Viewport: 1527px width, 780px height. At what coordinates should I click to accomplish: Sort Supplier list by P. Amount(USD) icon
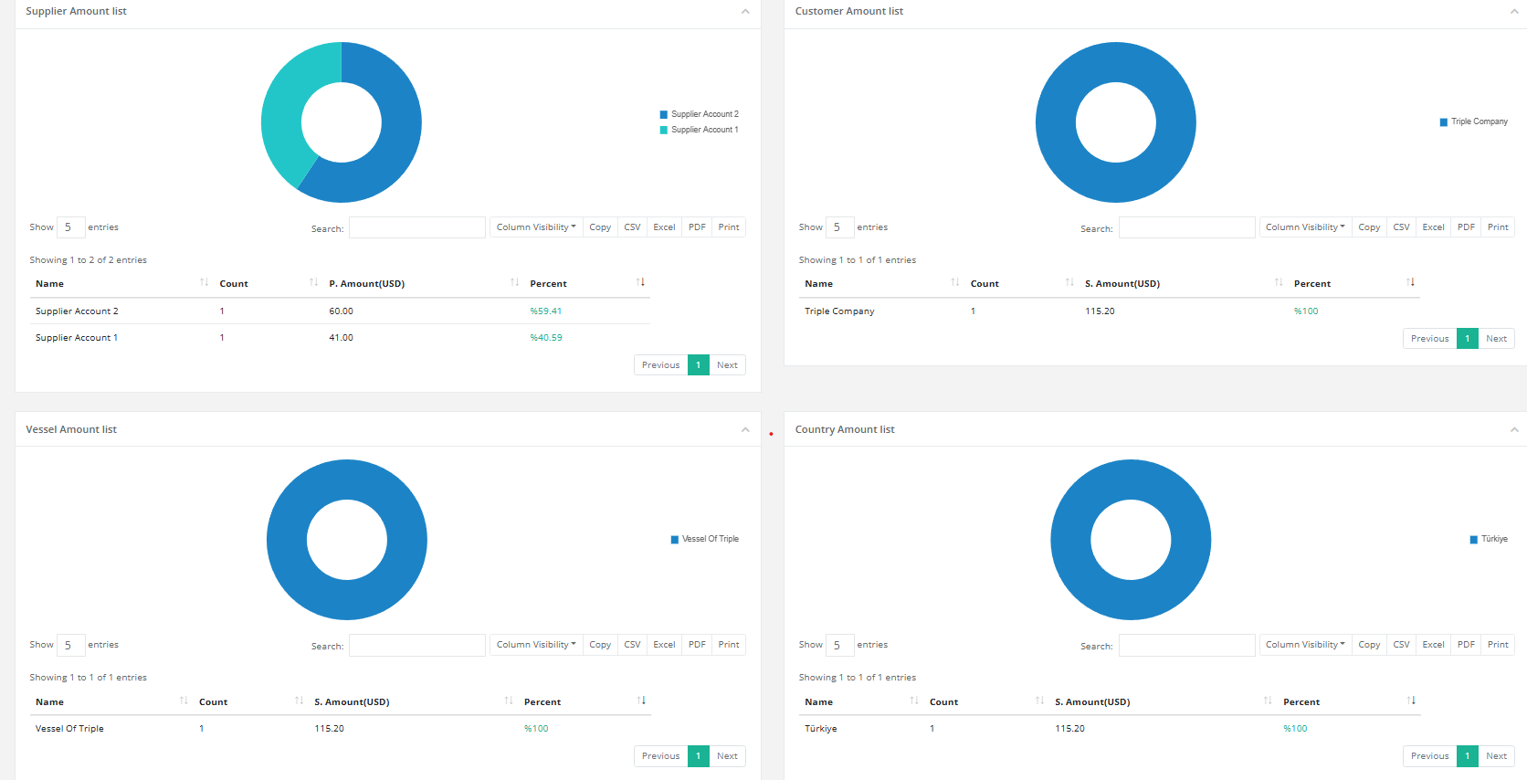pos(514,282)
